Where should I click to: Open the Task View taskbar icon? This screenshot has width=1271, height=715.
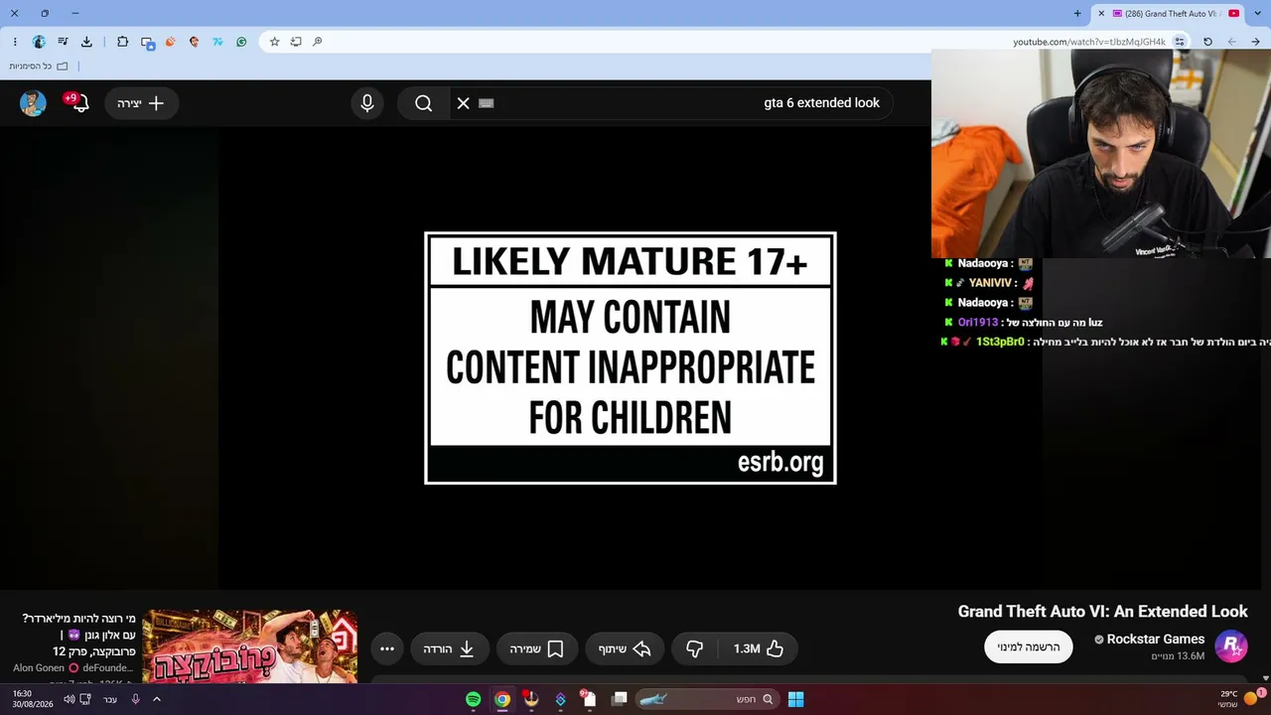click(x=620, y=699)
